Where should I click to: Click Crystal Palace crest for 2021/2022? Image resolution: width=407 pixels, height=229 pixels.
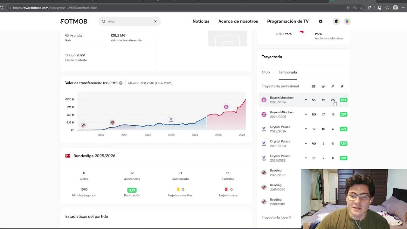pyautogui.click(x=264, y=158)
